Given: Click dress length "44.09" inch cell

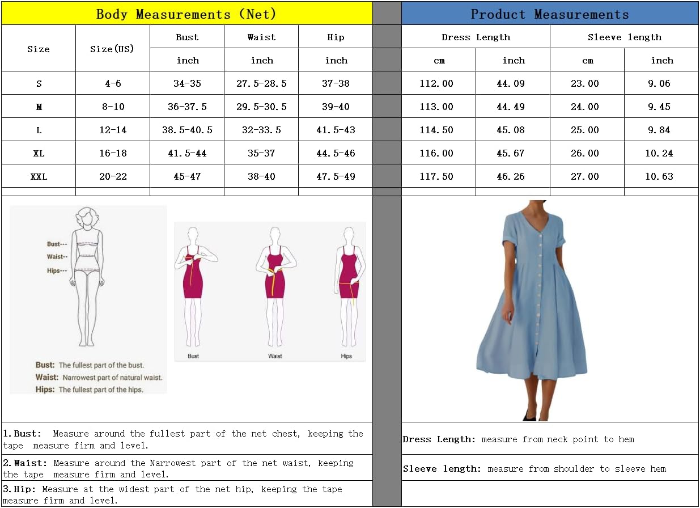Looking at the screenshot, I should 513,83.
